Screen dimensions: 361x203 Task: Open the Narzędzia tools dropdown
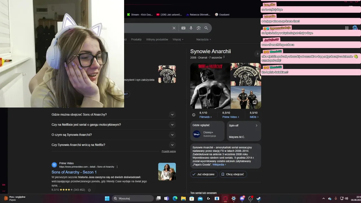(204, 39)
